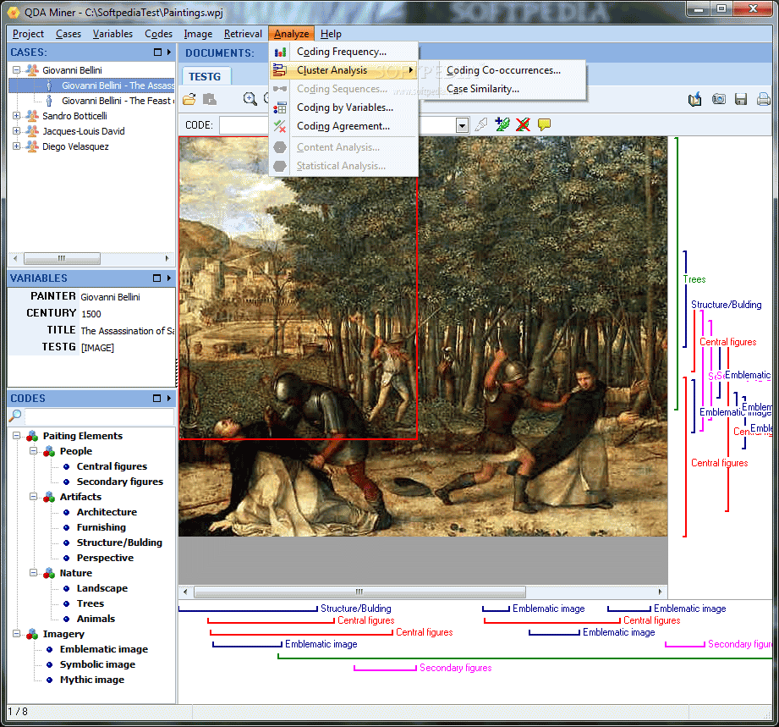
Task: Click the Giovanni Bellini people group icon
Action: 32,69
